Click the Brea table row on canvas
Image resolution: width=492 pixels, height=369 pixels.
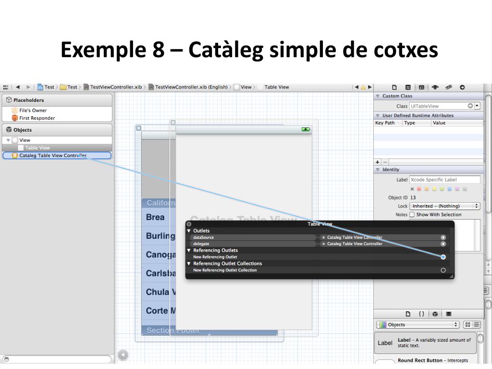(159, 217)
